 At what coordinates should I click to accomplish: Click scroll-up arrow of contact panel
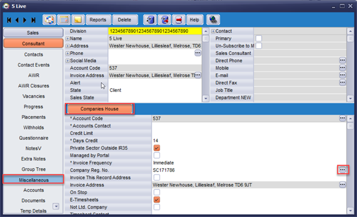[x=350, y=31]
